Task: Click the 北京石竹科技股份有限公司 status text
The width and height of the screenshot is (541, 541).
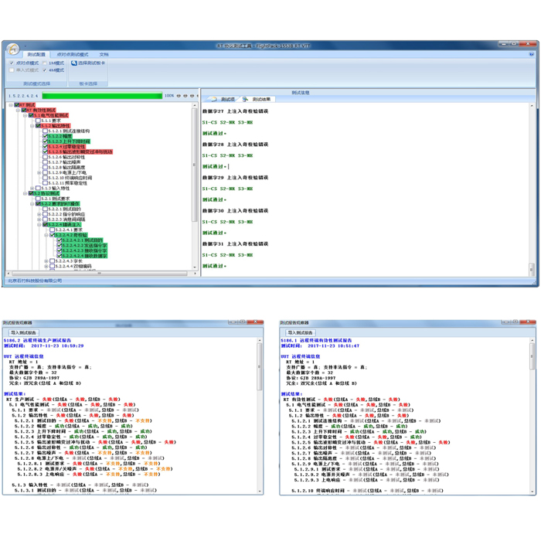Action: [35, 281]
